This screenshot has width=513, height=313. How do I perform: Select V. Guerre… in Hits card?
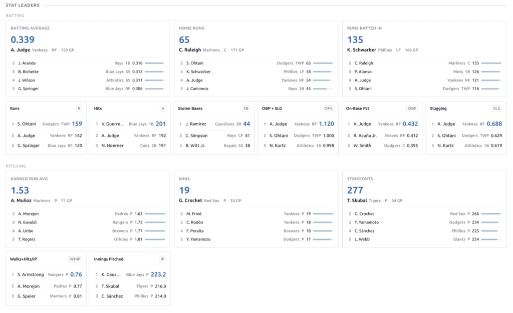113,124
